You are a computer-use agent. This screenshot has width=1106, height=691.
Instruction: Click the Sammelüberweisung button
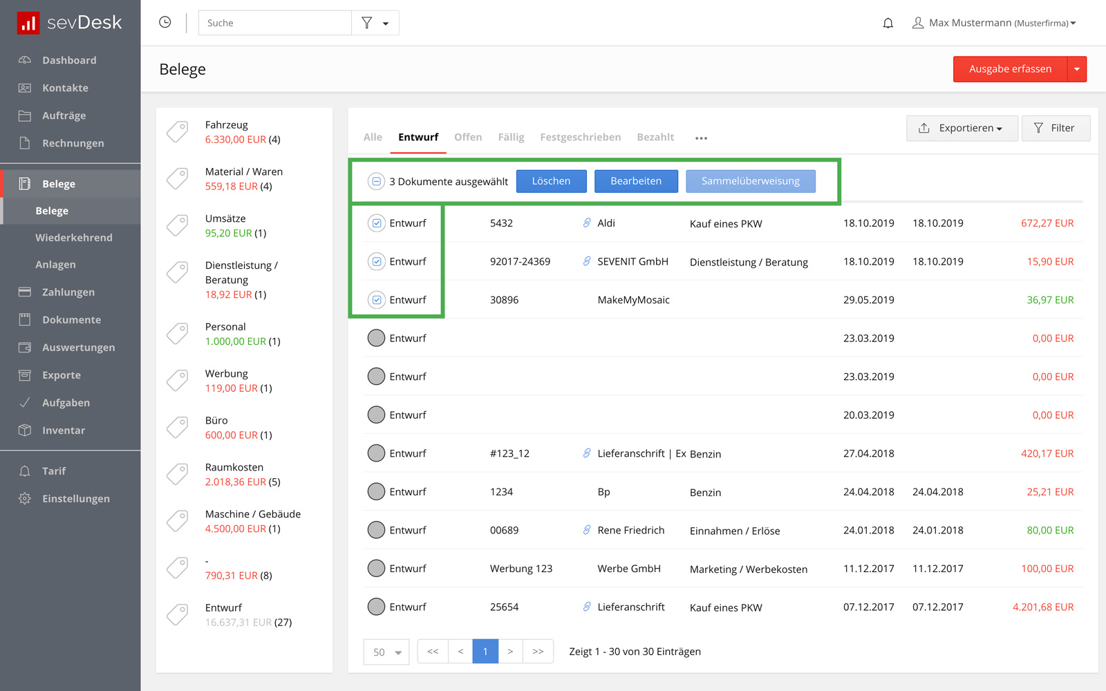click(x=751, y=181)
